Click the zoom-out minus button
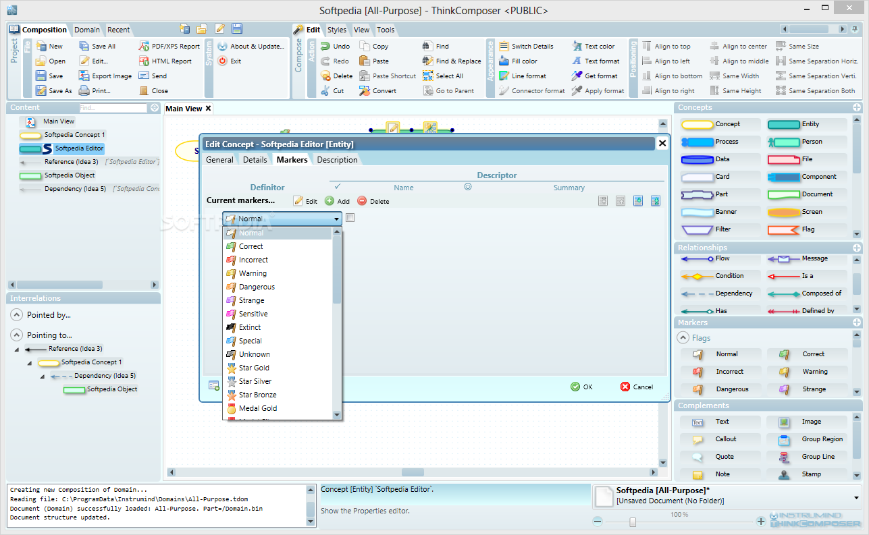The height and width of the screenshot is (535, 869). [x=598, y=522]
